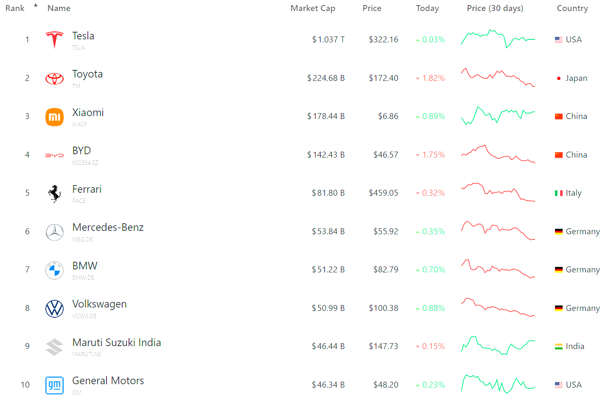Click Mercedes-Benz market cap $53.84 B
This screenshot has height=402, width=611.
[328, 232]
